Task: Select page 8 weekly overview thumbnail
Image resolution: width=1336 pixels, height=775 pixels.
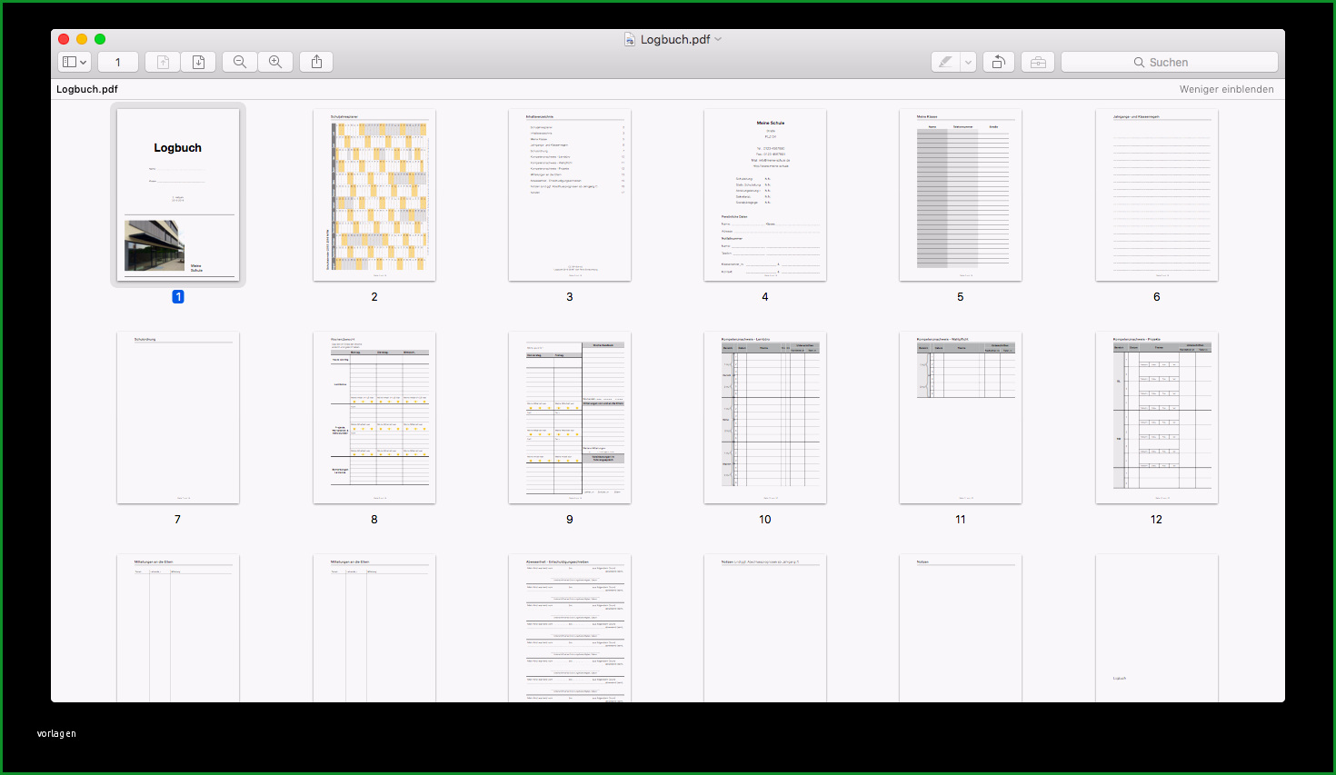Action: click(x=374, y=417)
